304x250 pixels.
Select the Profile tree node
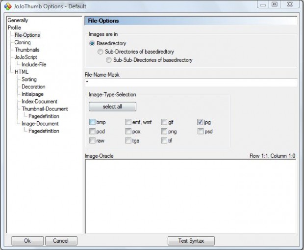click(x=14, y=28)
